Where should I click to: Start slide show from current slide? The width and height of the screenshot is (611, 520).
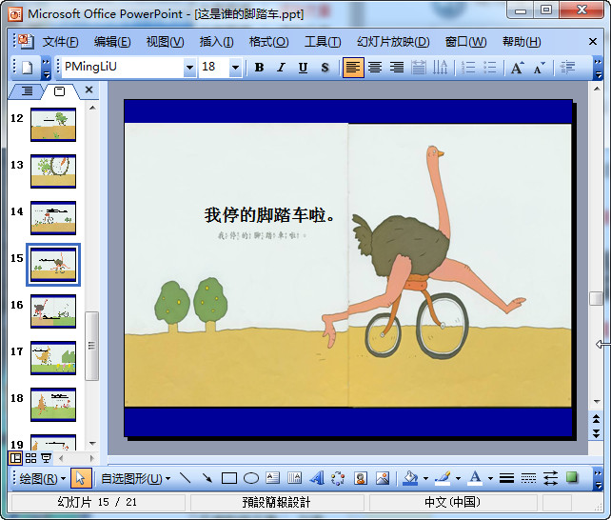46,458
